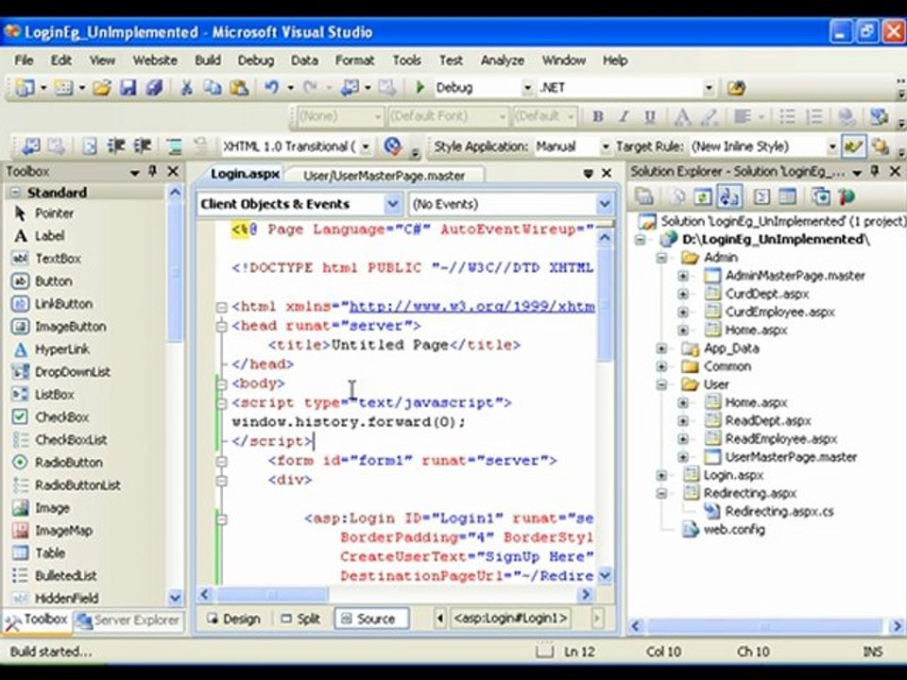This screenshot has height=680, width=907.
Task: Click the Paste clipboard icon
Action: (239, 88)
